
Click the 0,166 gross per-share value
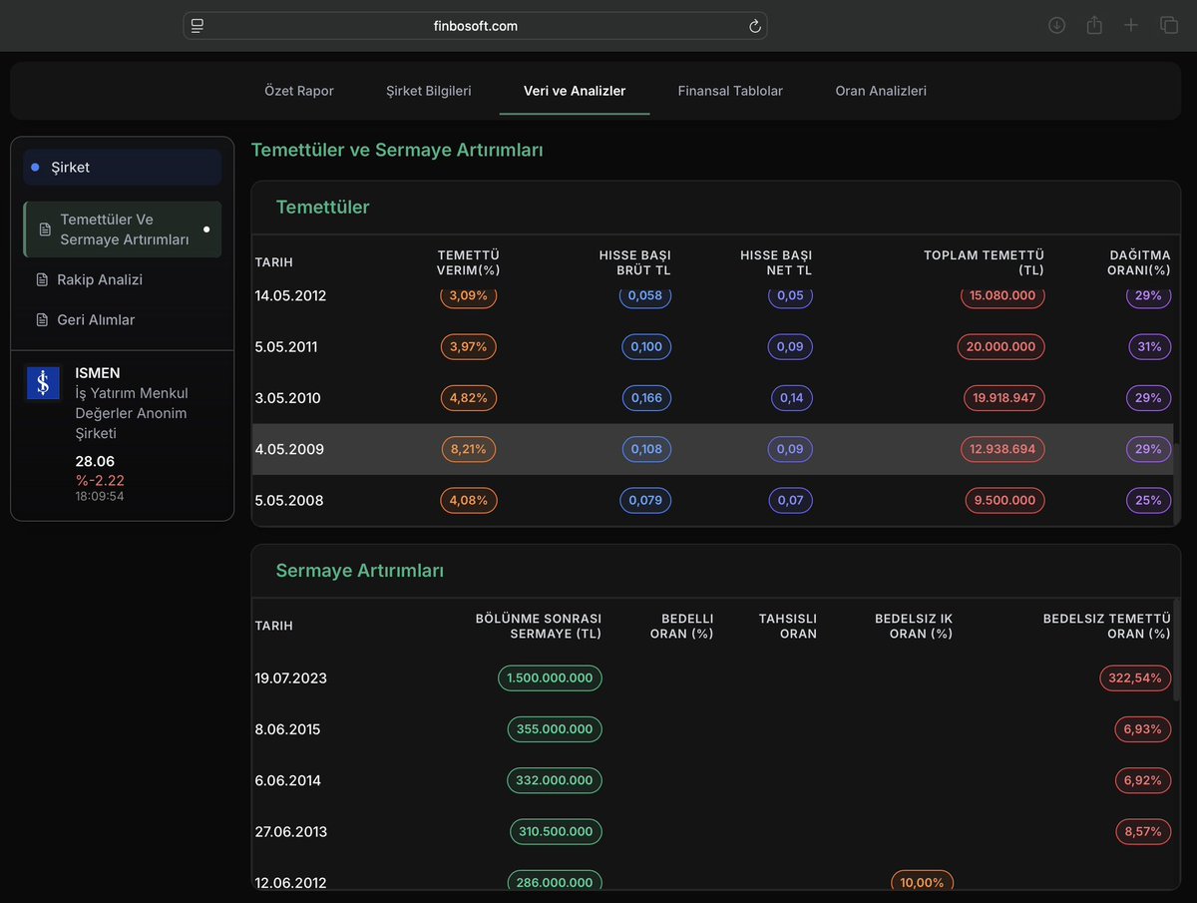pyautogui.click(x=647, y=398)
